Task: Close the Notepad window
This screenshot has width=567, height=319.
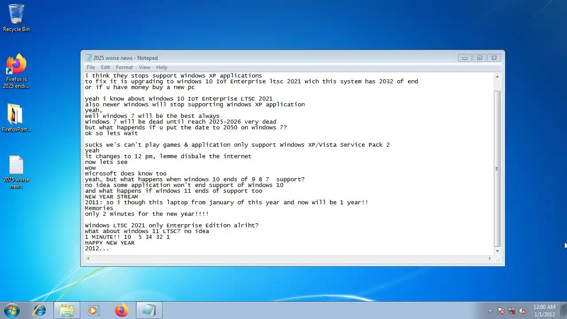Action: point(494,58)
